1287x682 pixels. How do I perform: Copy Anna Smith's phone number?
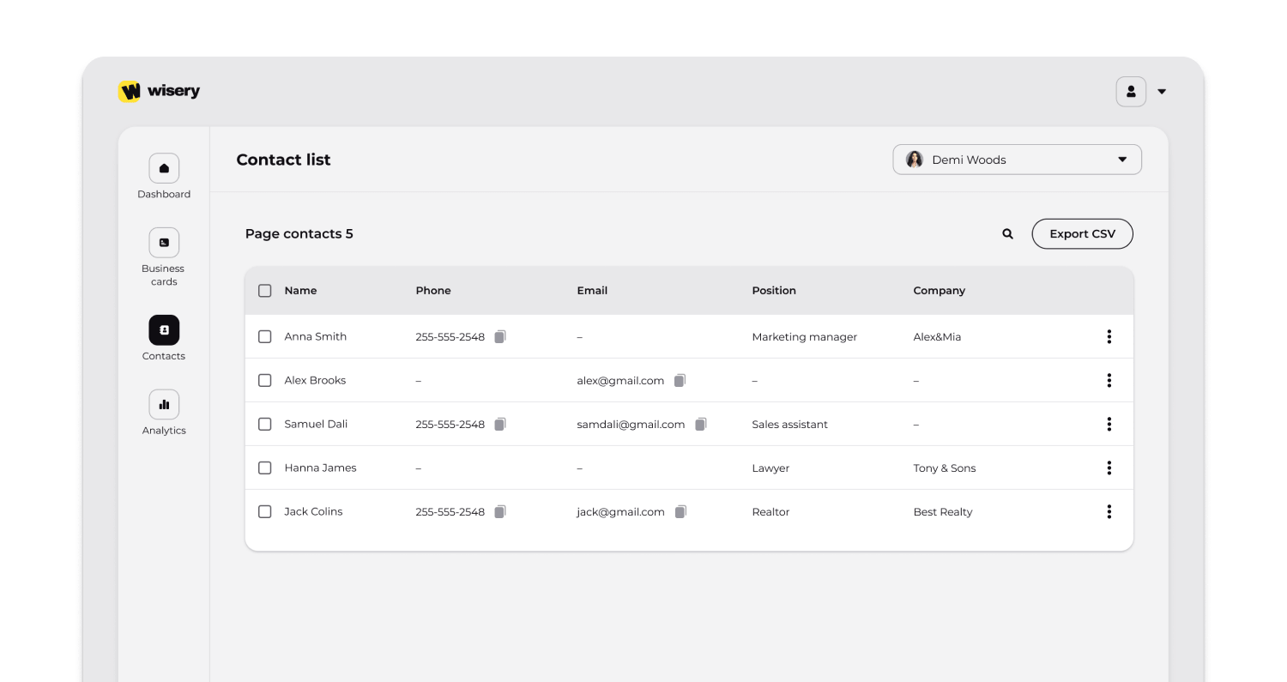tap(500, 336)
